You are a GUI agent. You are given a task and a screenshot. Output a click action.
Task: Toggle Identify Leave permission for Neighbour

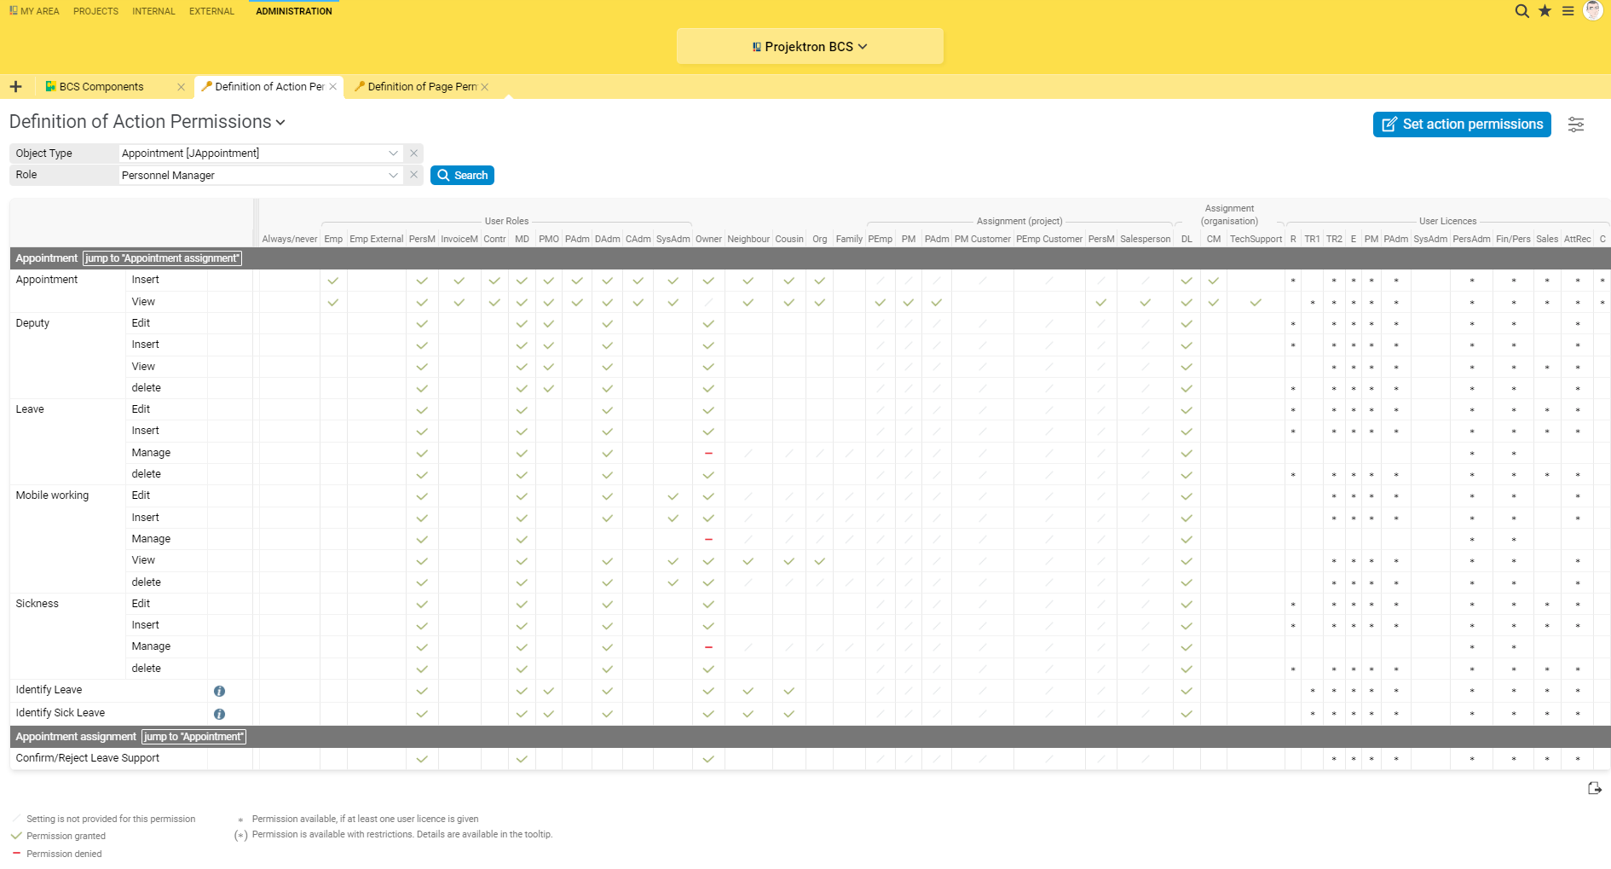(748, 691)
